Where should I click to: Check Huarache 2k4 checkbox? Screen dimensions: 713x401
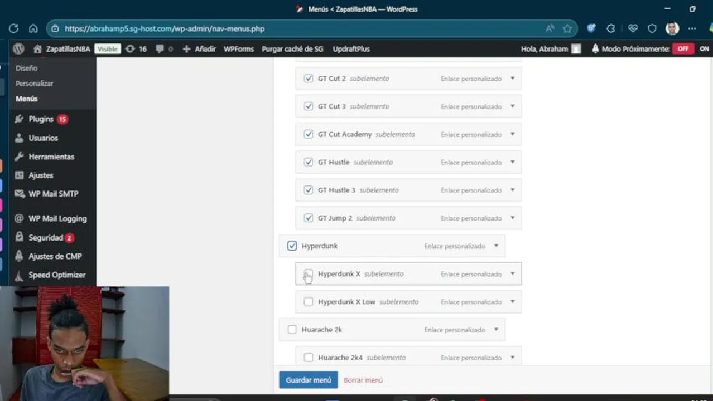pyautogui.click(x=309, y=358)
